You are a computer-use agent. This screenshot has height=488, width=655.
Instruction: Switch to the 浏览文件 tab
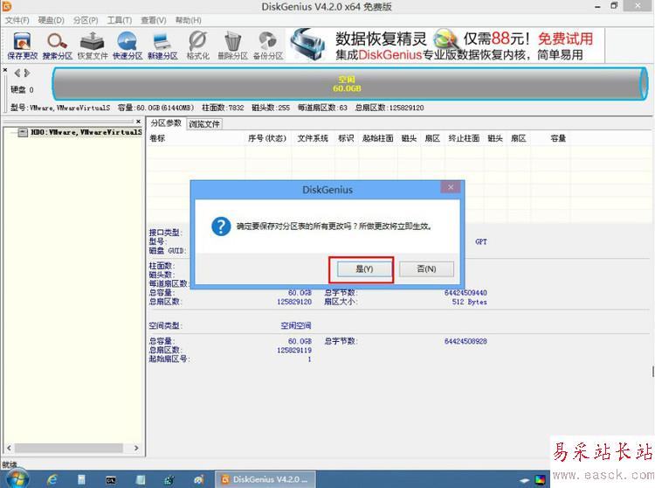point(203,124)
